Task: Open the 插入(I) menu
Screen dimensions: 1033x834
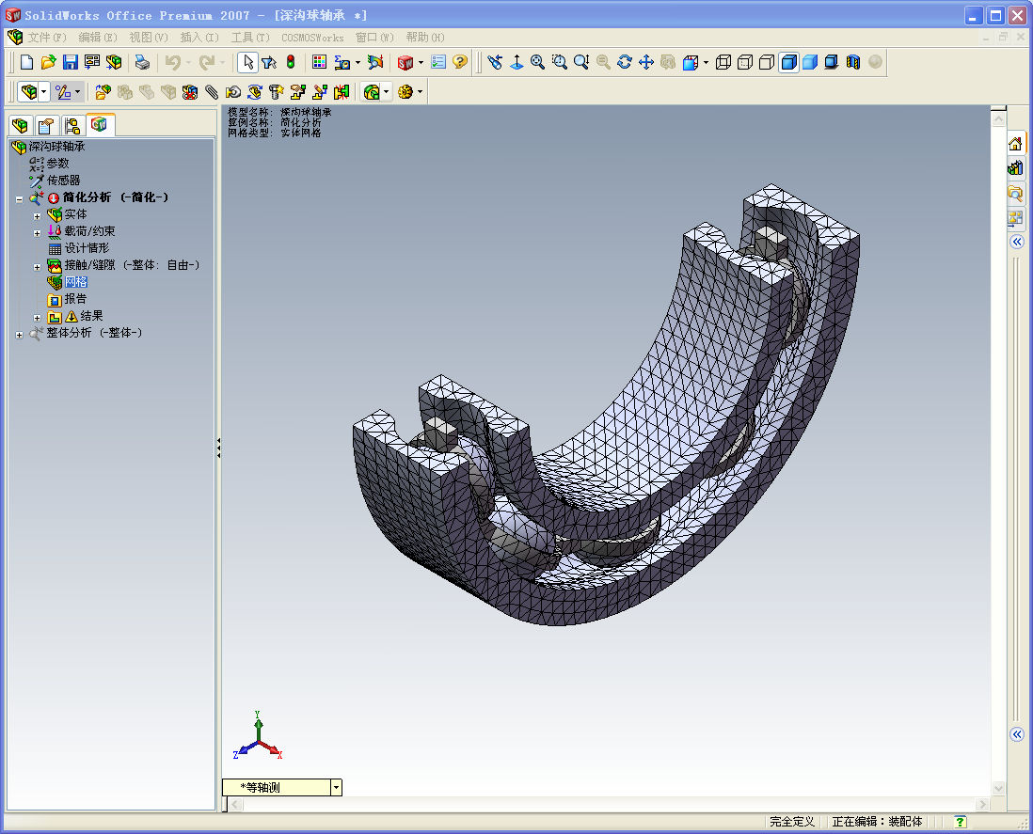Action: point(199,38)
